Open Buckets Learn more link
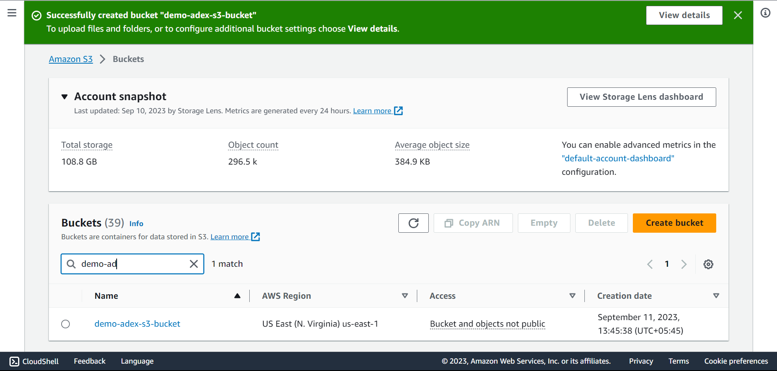777x371 pixels. tap(235, 237)
